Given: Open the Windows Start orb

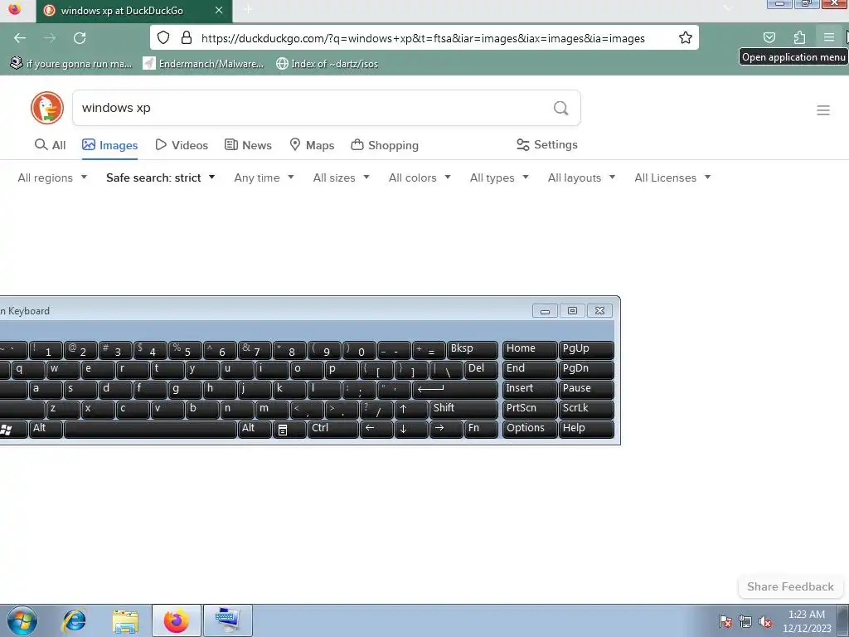Looking at the screenshot, I should coord(22,620).
